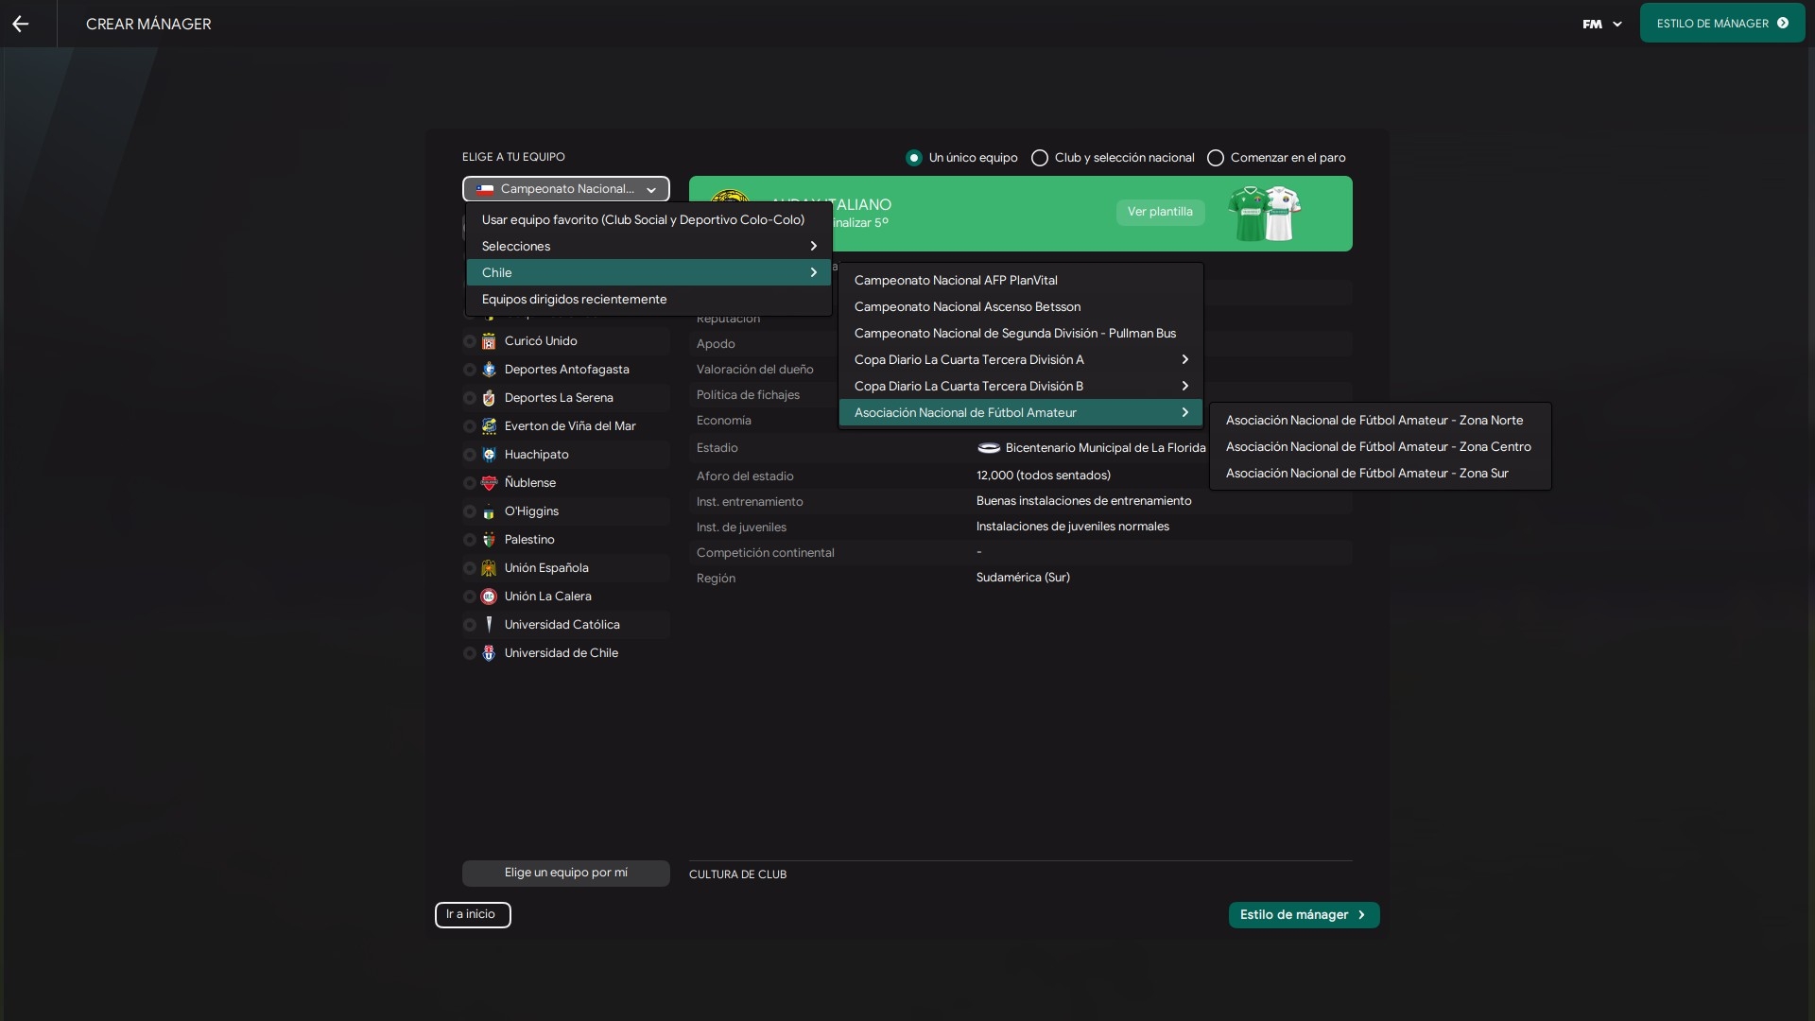Select the Deportes Antofagasta radio button
Image resolution: width=1815 pixels, height=1021 pixels.
point(470,370)
